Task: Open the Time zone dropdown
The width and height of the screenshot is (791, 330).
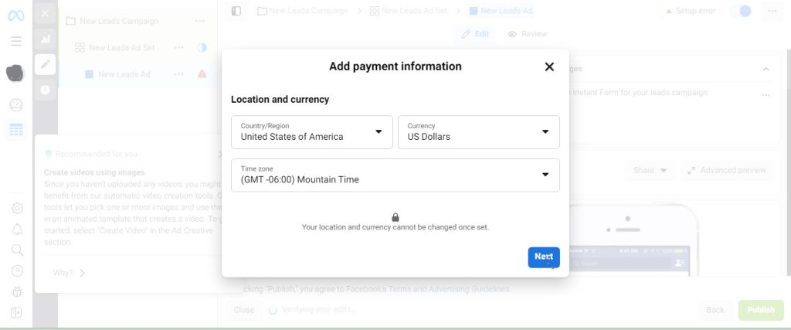Action: [395, 175]
